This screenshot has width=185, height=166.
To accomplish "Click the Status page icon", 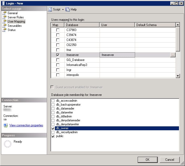I will pos(4,30).
